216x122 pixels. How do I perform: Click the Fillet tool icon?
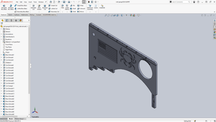(62, 6)
